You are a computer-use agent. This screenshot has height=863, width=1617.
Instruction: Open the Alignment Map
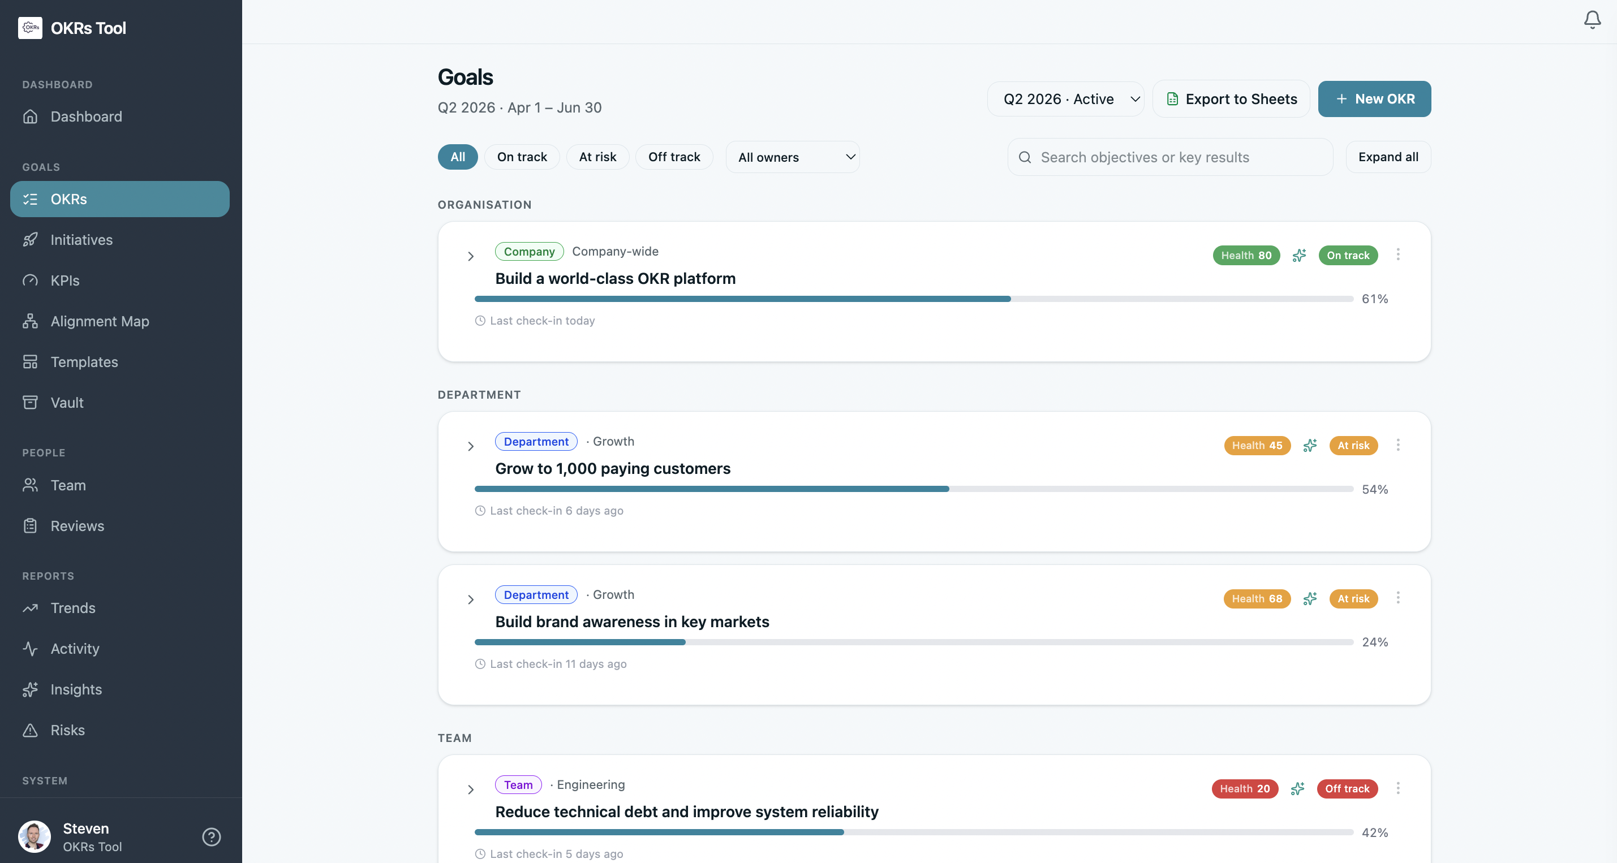coord(99,321)
